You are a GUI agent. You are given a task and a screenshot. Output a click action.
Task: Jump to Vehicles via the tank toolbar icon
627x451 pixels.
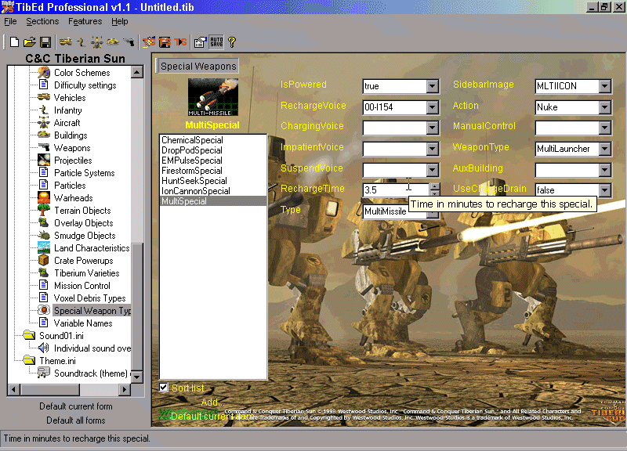(66, 42)
